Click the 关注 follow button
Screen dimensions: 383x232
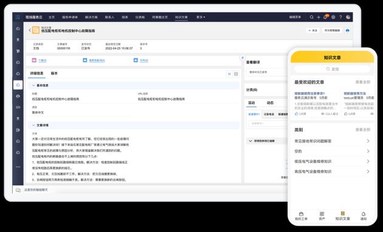pos(312,30)
